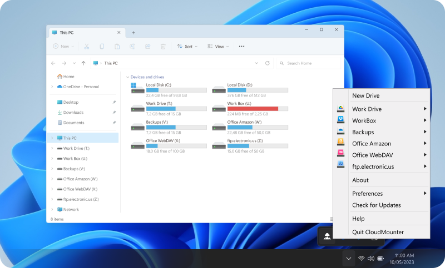Click the Delete trash icon in the toolbar
This screenshot has height=268, width=445.
tap(163, 47)
